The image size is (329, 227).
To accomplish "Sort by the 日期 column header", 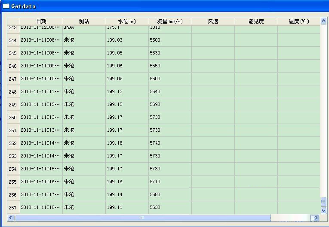I will pos(41,21).
